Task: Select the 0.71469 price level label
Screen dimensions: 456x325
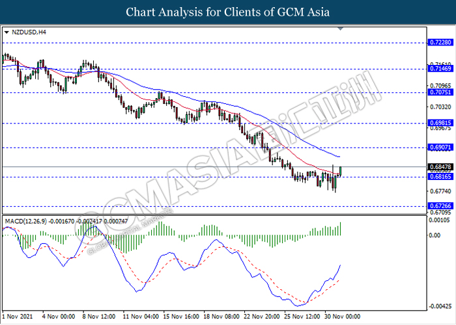Action: pos(439,68)
